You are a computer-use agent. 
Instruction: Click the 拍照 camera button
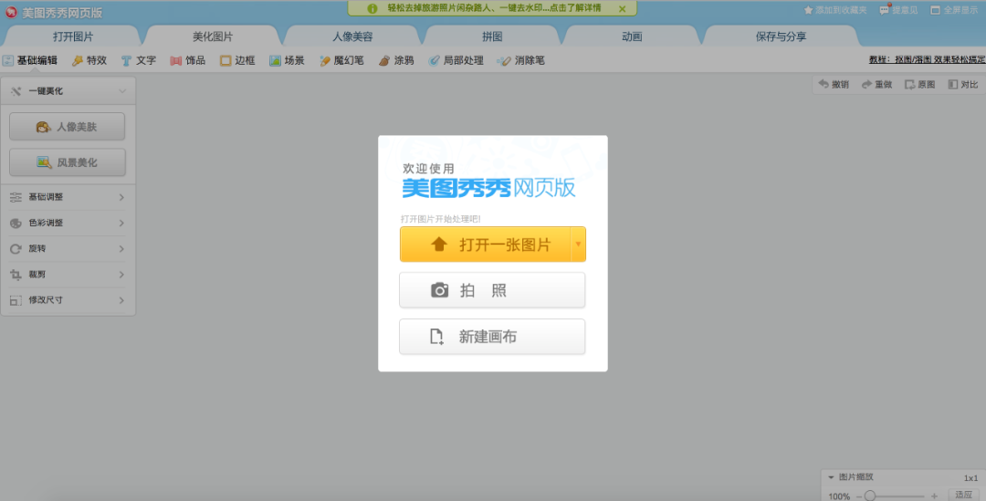tap(492, 290)
